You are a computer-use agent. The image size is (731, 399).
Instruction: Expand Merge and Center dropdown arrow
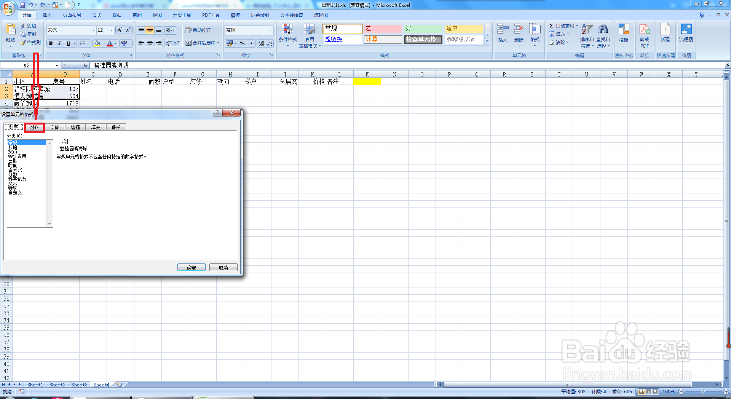click(219, 43)
